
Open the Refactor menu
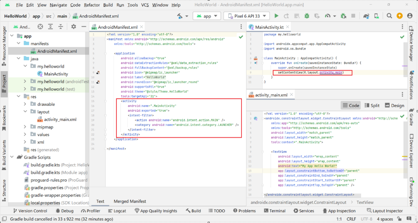pyautogui.click(x=92, y=5)
